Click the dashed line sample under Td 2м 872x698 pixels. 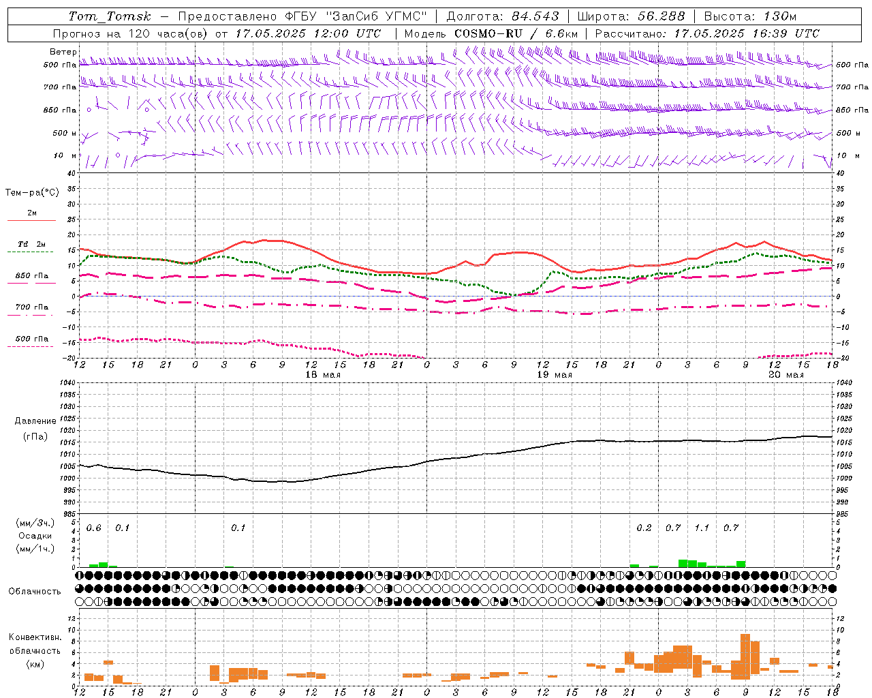point(30,252)
